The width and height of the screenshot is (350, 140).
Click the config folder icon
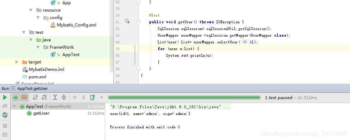pyautogui.click(x=46, y=18)
